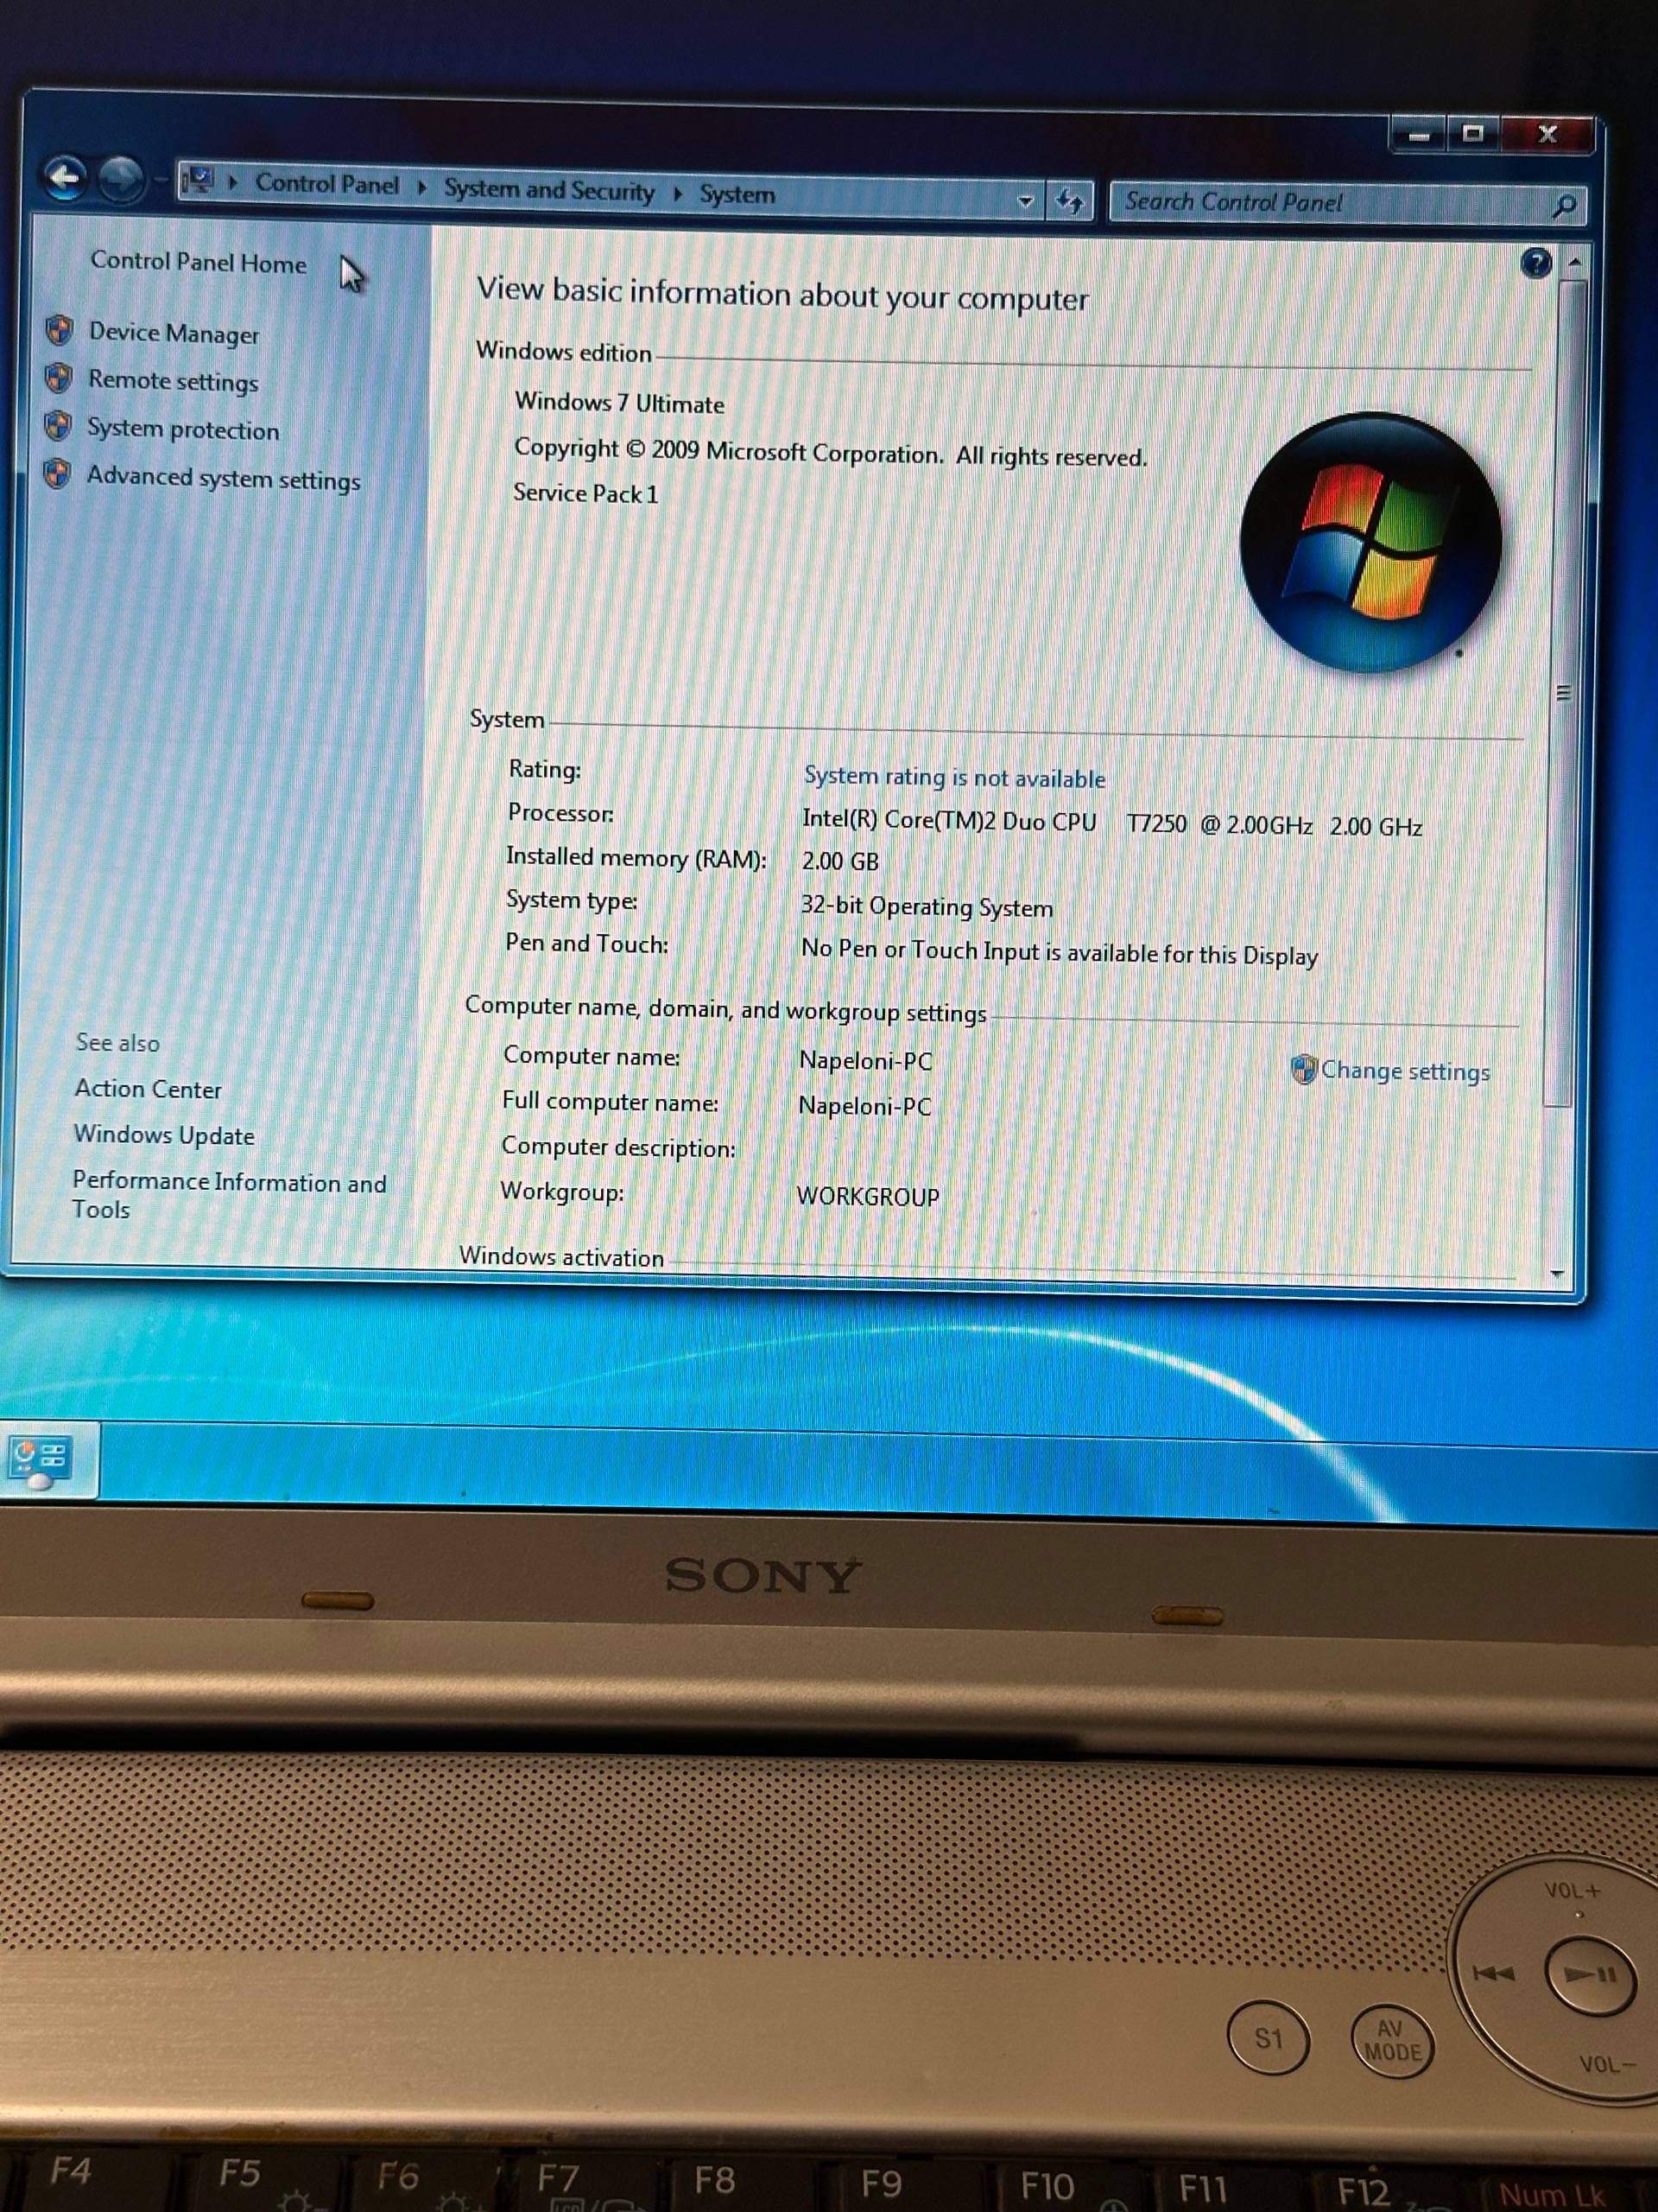The width and height of the screenshot is (1658, 2212).
Task: Open Advanced system settings
Action: point(223,478)
